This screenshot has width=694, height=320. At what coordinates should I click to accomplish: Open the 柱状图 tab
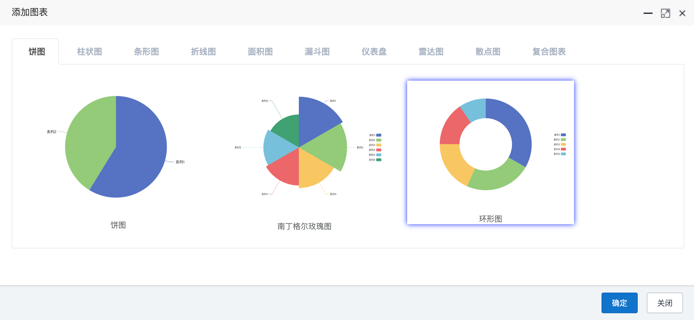[90, 52]
